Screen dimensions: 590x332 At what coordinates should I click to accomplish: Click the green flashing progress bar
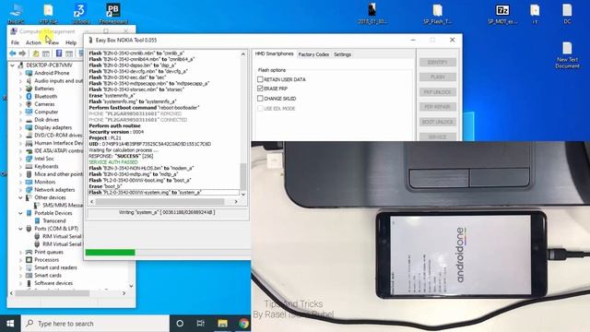click(110, 252)
